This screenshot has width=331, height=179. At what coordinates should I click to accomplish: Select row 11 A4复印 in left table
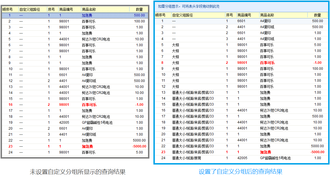pyautogui.click(x=75, y=75)
